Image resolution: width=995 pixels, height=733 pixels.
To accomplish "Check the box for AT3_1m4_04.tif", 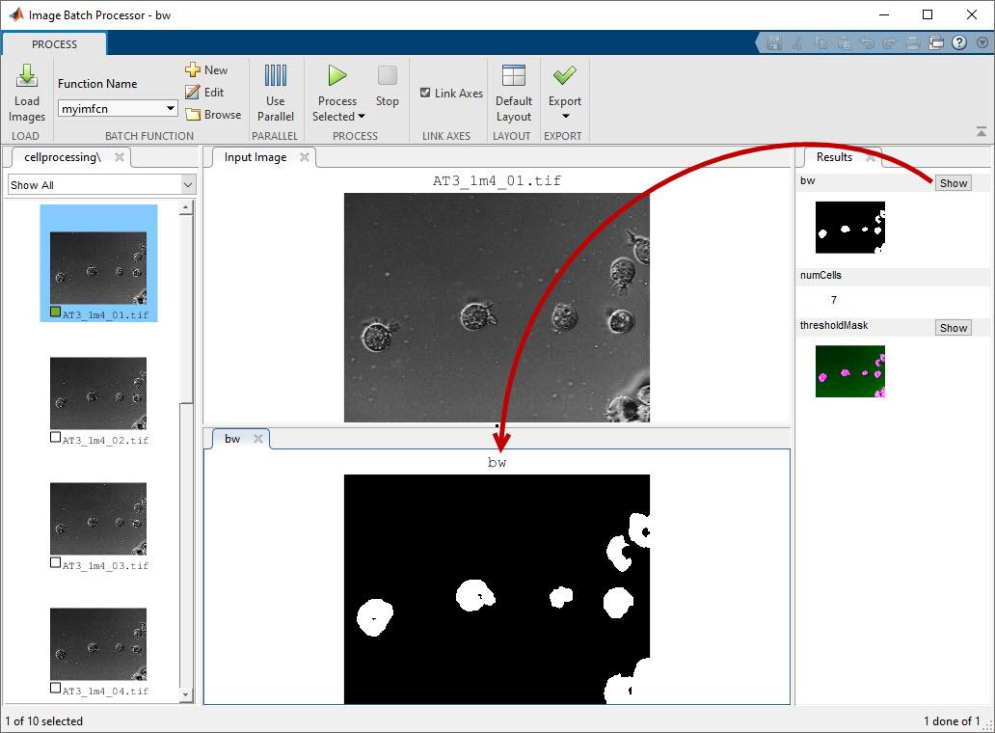I will (x=55, y=688).
